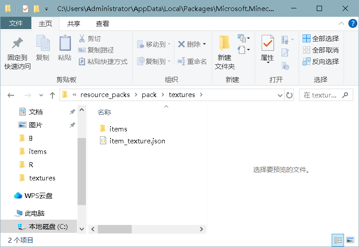Switch to the Share (共享) tab
The image size is (359, 247).
74,24
